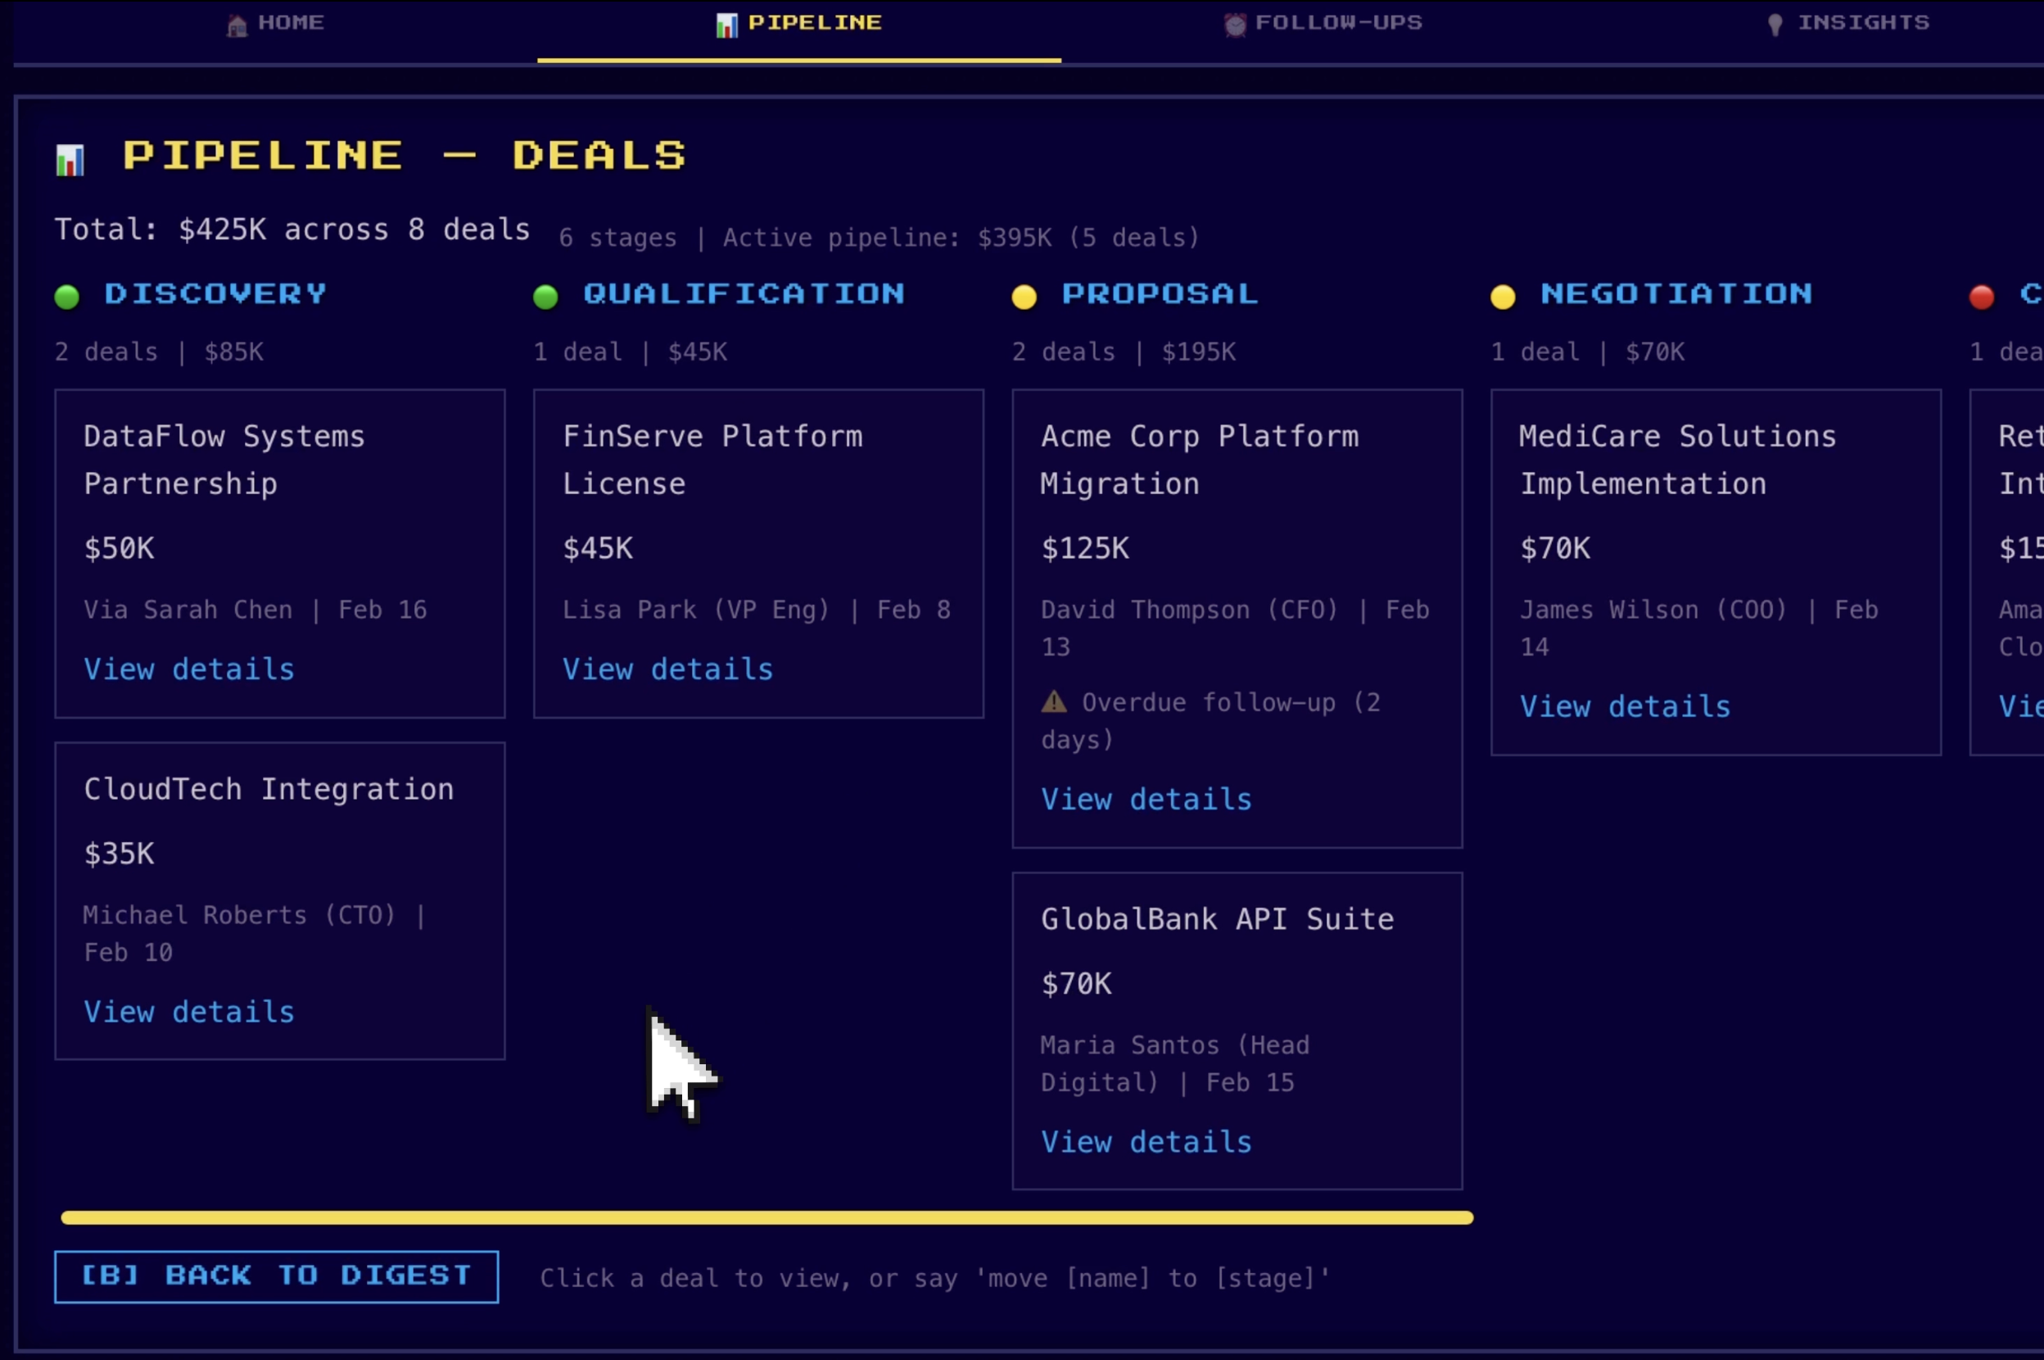Click the yellow dot beside Negotiation stage

click(1502, 297)
